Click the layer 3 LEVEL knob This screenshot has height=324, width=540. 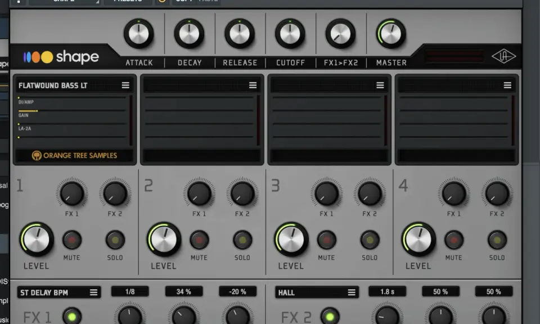click(x=291, y=239)
